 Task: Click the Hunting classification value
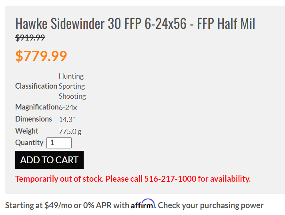pos(71,76)
